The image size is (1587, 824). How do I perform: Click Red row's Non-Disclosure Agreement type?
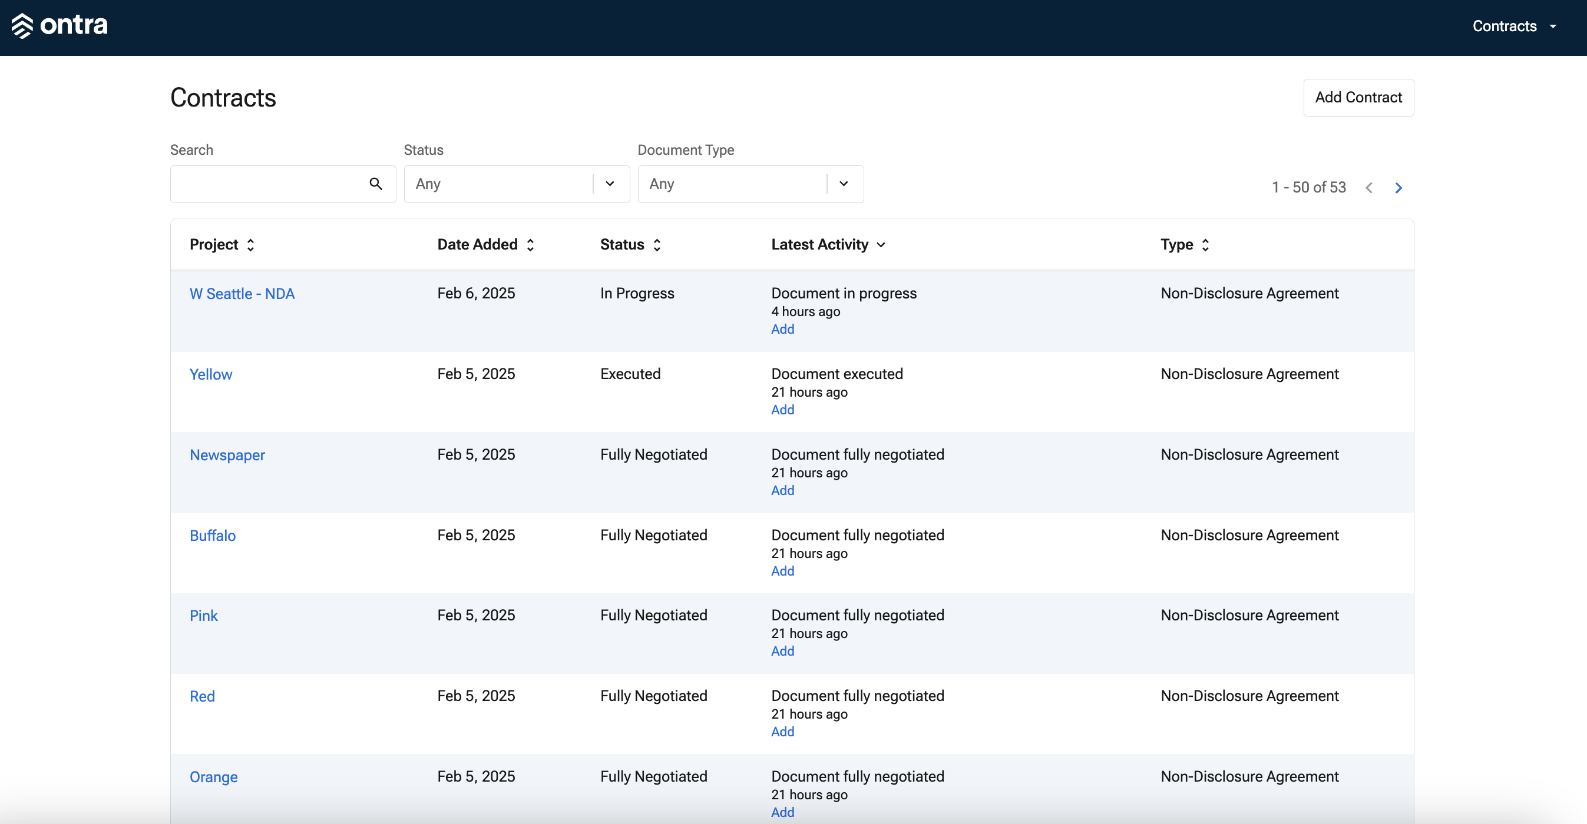1249,696
